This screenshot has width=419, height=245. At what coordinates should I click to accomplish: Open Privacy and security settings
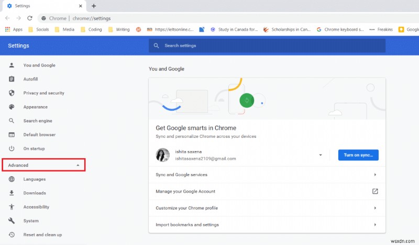click(44, 93)
